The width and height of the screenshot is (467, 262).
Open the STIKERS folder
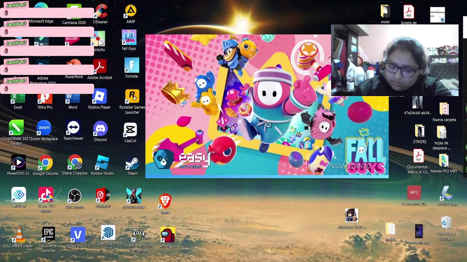click(x=420, y=134)
